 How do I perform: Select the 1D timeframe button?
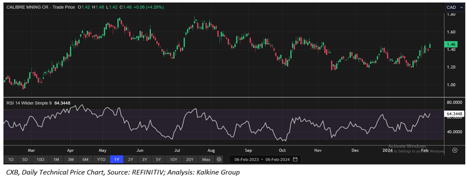click(11, 159)
